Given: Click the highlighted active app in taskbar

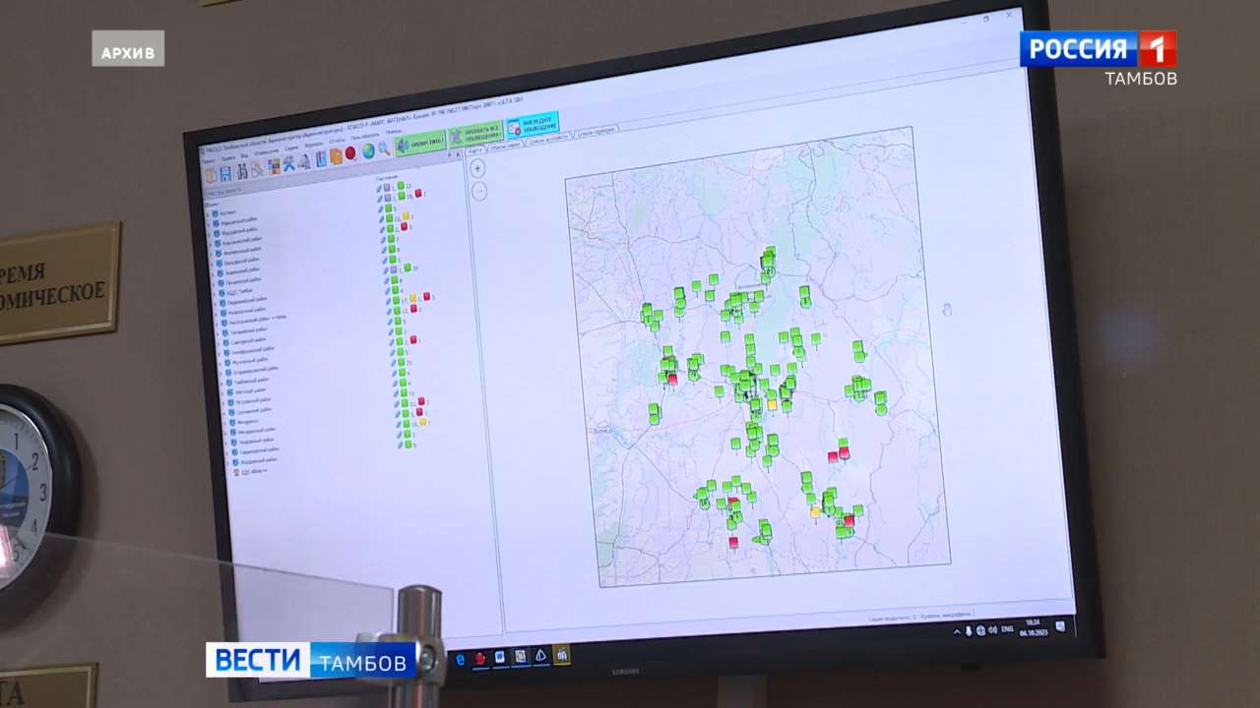Looking at the screenshot, I should click(x=561, y=654).
